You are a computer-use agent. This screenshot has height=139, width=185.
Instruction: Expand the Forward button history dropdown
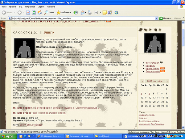tap(24, 12)
